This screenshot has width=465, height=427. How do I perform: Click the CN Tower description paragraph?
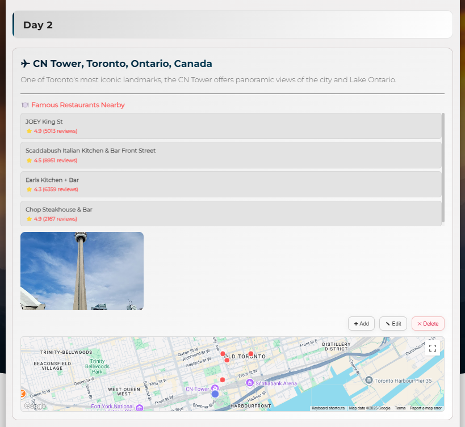coord(208,79)
